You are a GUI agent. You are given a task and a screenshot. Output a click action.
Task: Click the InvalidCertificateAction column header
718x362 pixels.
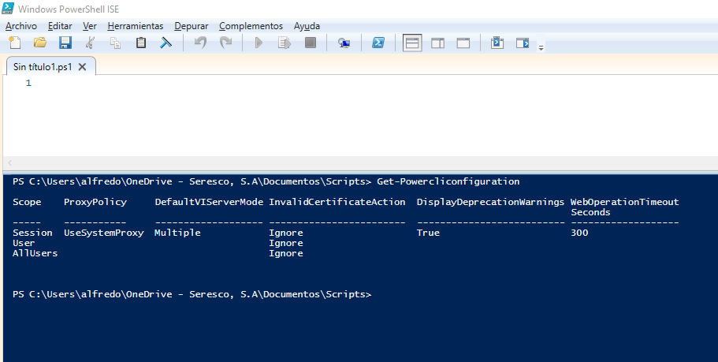click(337, 202)
